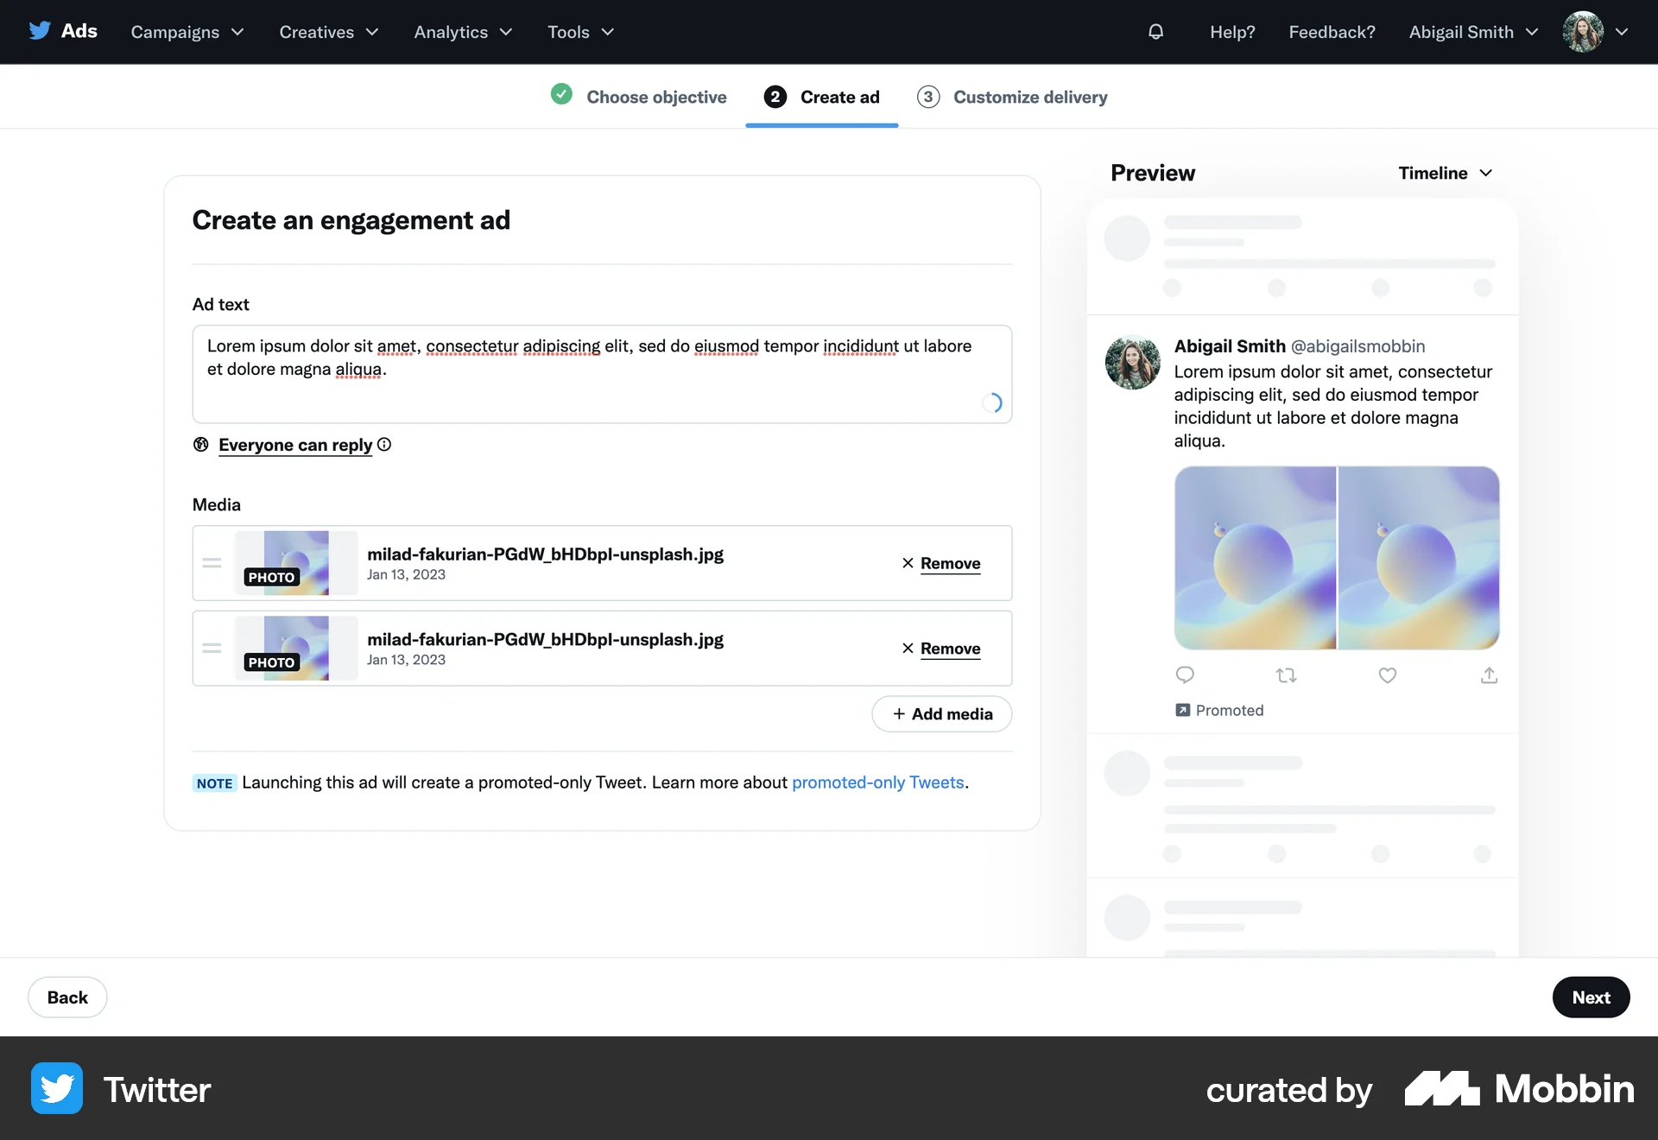Click the reply icon in tweet preview
Image resolution: width=1658 pixels, height=1140 pixels.
click(1185, 675)
